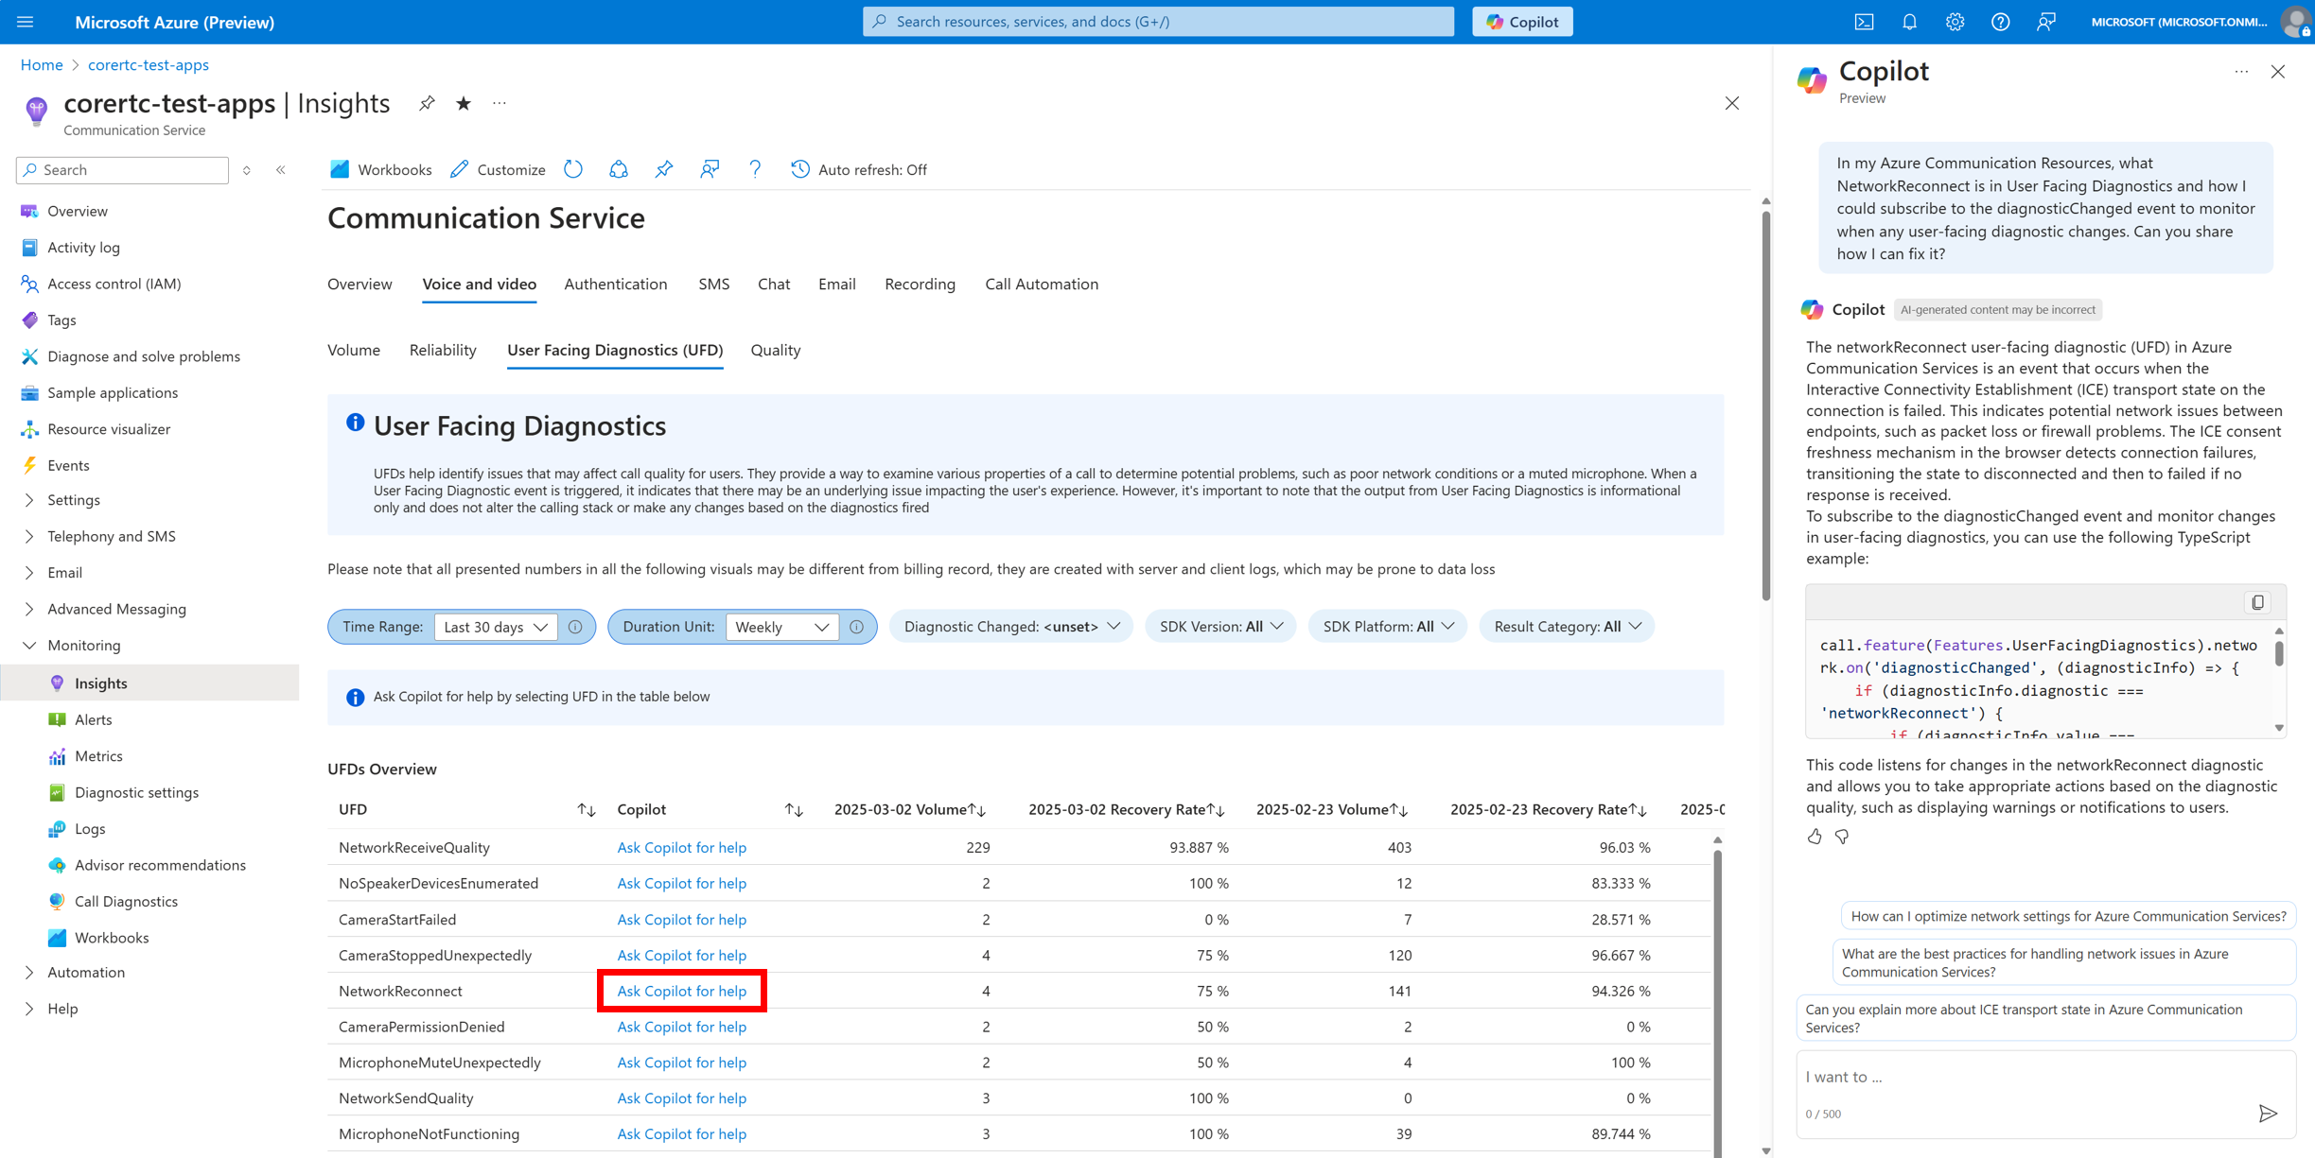The height and width of the screenshot is (1158, 2315).
Task: Click the copy code icon in Copilot
Action: tap(2258, 602)
